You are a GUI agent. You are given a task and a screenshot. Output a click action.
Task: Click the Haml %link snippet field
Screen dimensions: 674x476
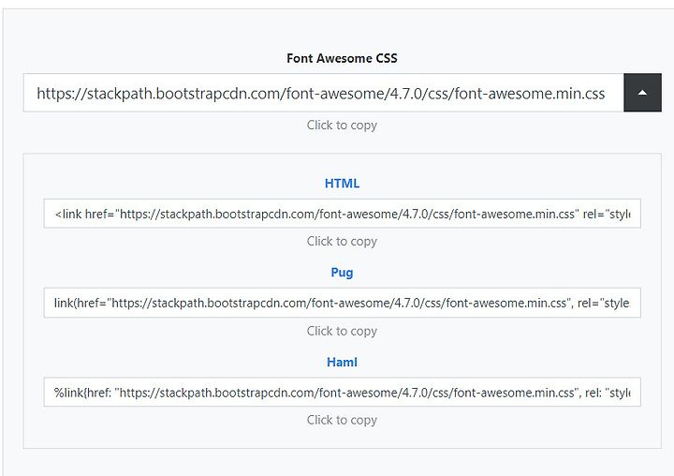pos(343,392)
